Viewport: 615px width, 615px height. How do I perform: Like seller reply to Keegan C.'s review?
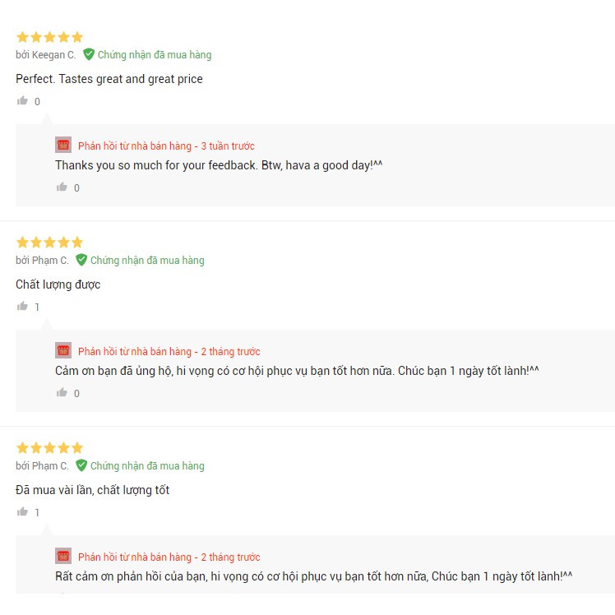(62, 187)
